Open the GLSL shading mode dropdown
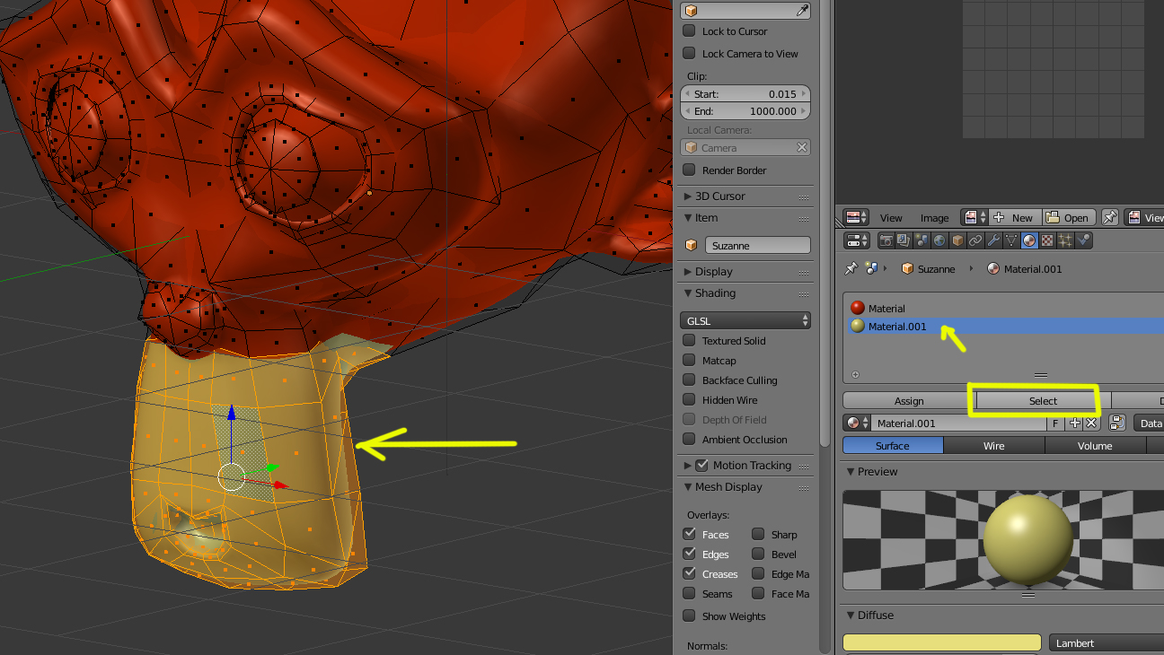Screen dimensions: 1164x655 pyautogui.click(x=745, y=320)
